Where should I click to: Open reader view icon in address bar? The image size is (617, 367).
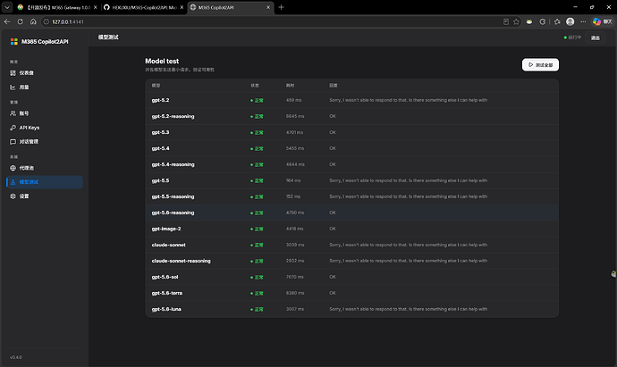click(506, 21)
